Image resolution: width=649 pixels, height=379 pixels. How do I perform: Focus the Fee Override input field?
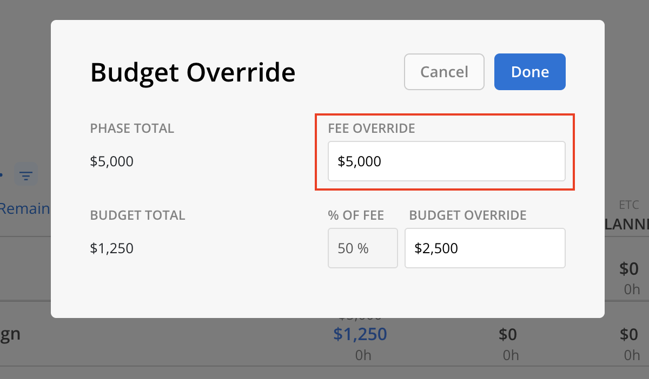pos(447,161)
